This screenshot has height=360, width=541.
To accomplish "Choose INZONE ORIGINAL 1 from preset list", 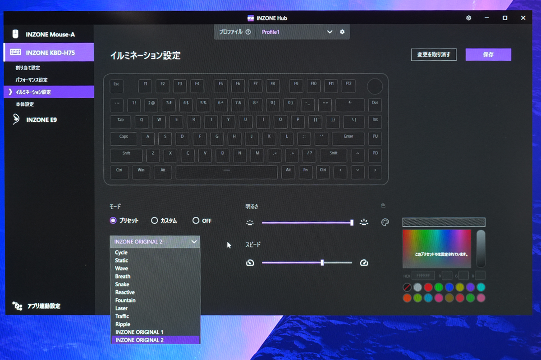I will click(155, 332).
